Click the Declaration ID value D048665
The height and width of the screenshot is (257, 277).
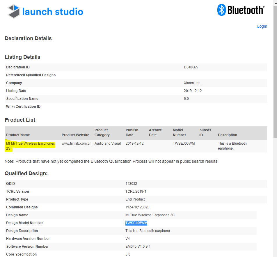pos(191,67)
